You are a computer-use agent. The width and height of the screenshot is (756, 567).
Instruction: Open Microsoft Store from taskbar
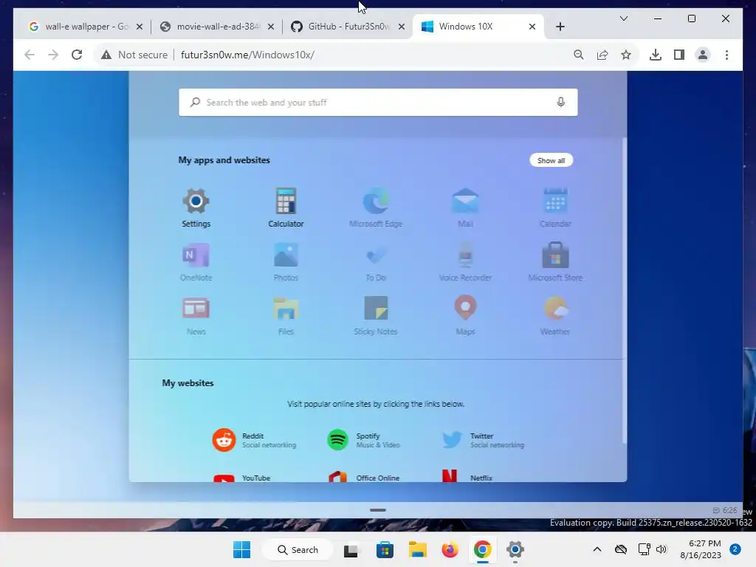pos(385,549)
